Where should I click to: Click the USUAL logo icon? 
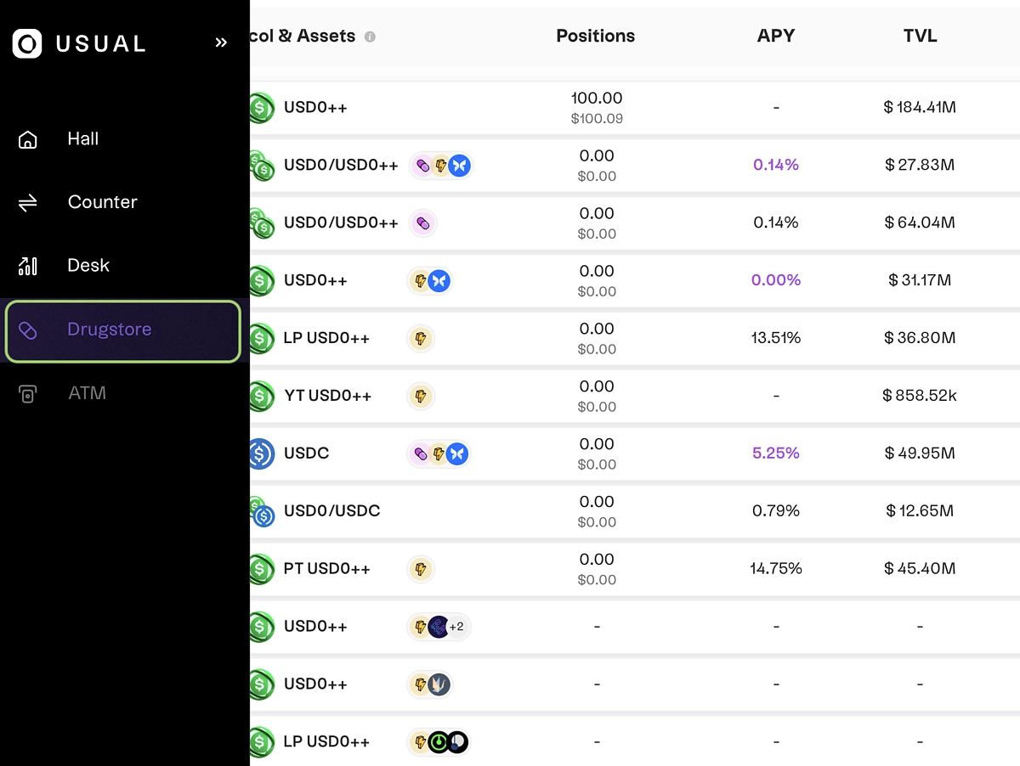27,43
